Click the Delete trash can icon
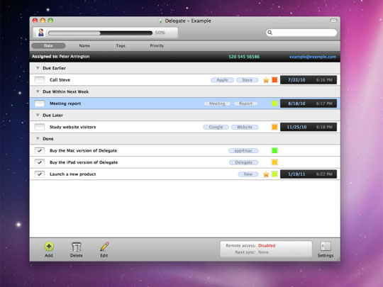The width and height of the screenshot is (383, 287). (76, 247)
